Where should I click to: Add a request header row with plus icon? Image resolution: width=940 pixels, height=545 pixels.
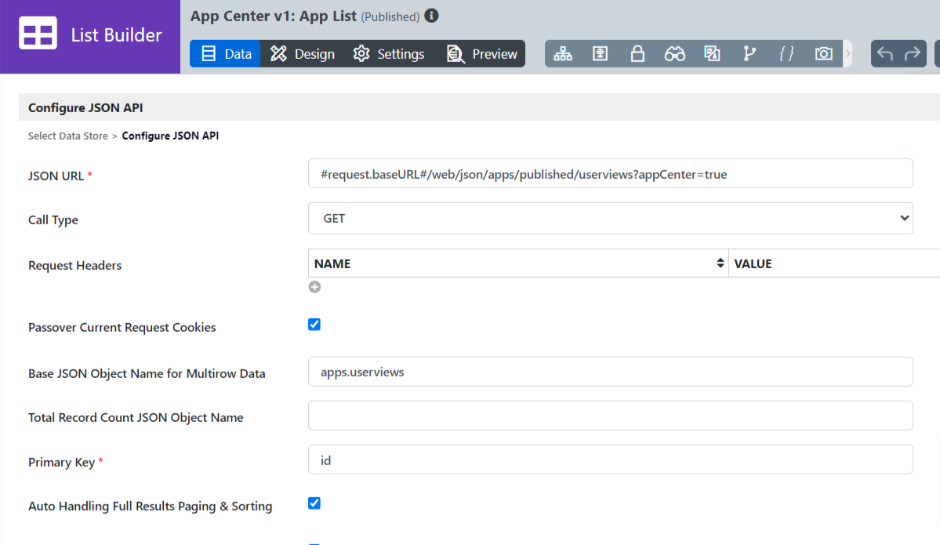(x=314, y=287)
